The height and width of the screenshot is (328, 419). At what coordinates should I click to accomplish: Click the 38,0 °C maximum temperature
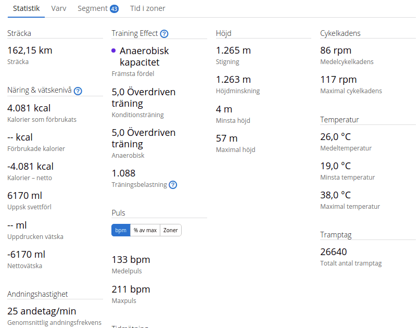[x=336, y=195]
